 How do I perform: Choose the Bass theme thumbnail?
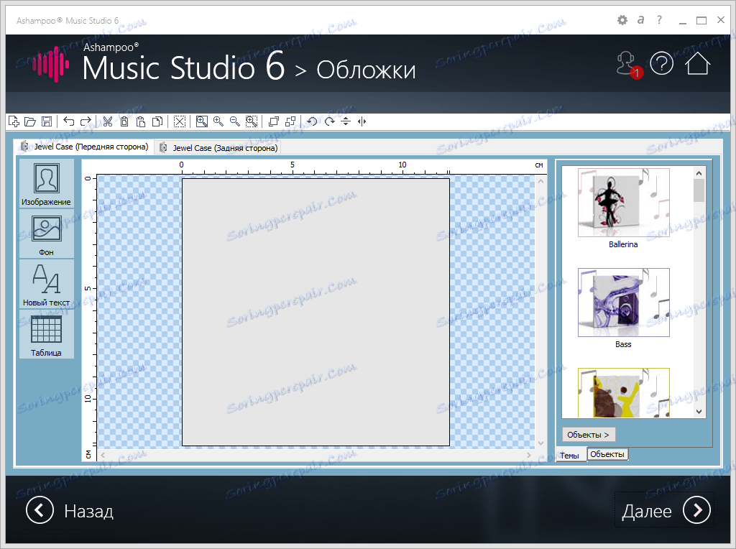623,303
